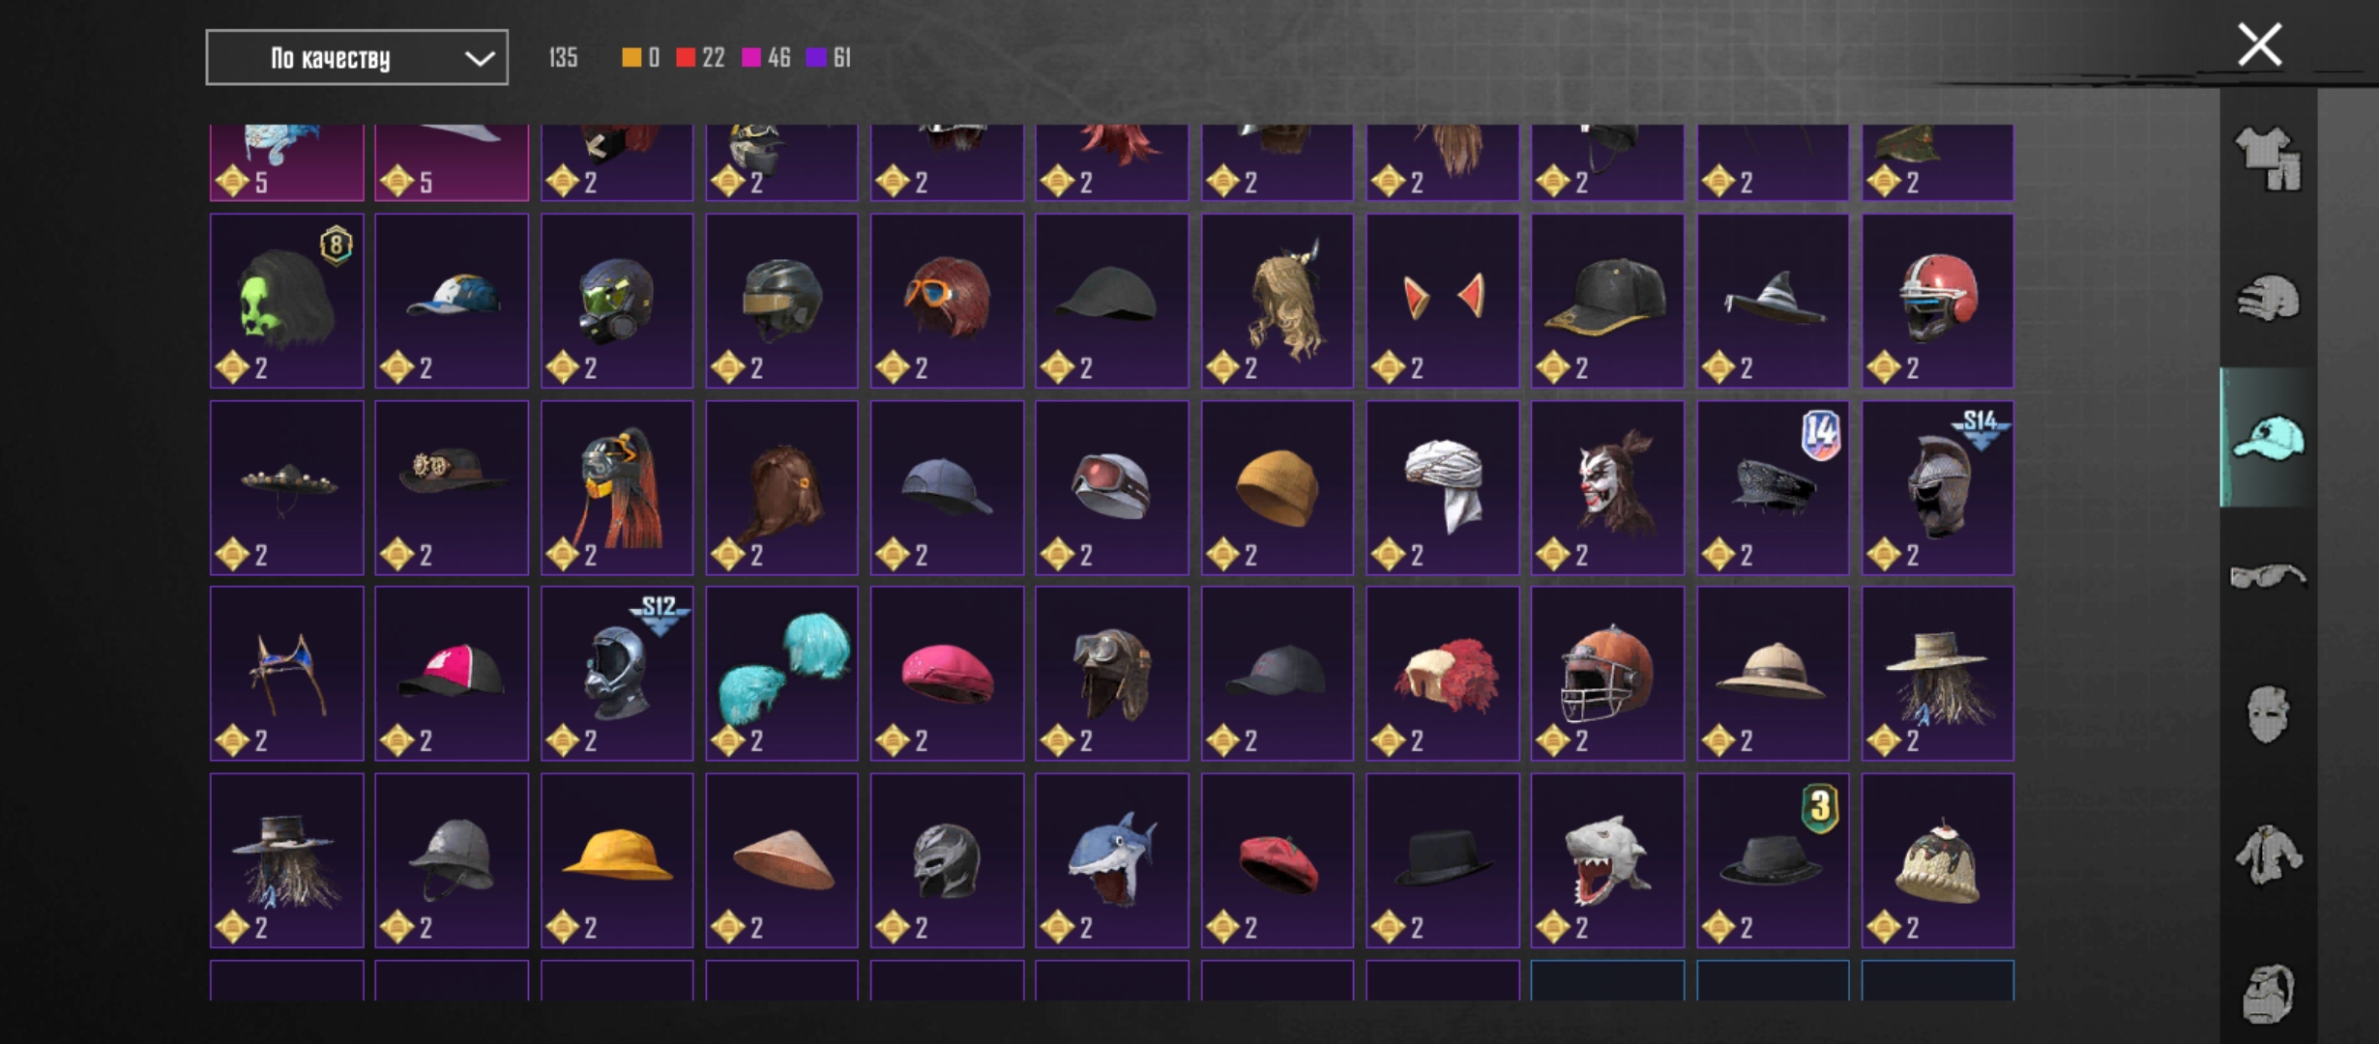Select the yellow beanie item
2379x1044 pixels.
click(x=1278, y=487)
